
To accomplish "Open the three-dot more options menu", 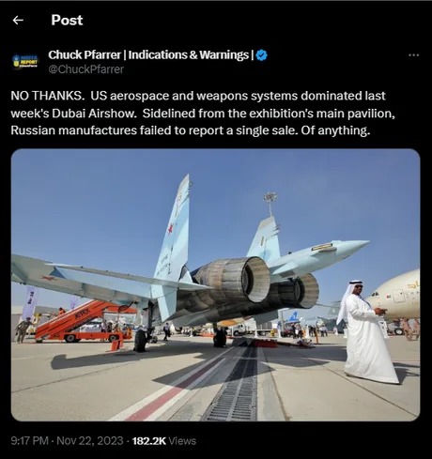I will click(x=413, y=55).
